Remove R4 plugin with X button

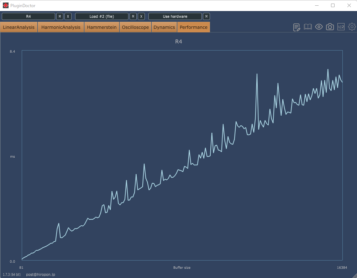(x=68, y=16)
